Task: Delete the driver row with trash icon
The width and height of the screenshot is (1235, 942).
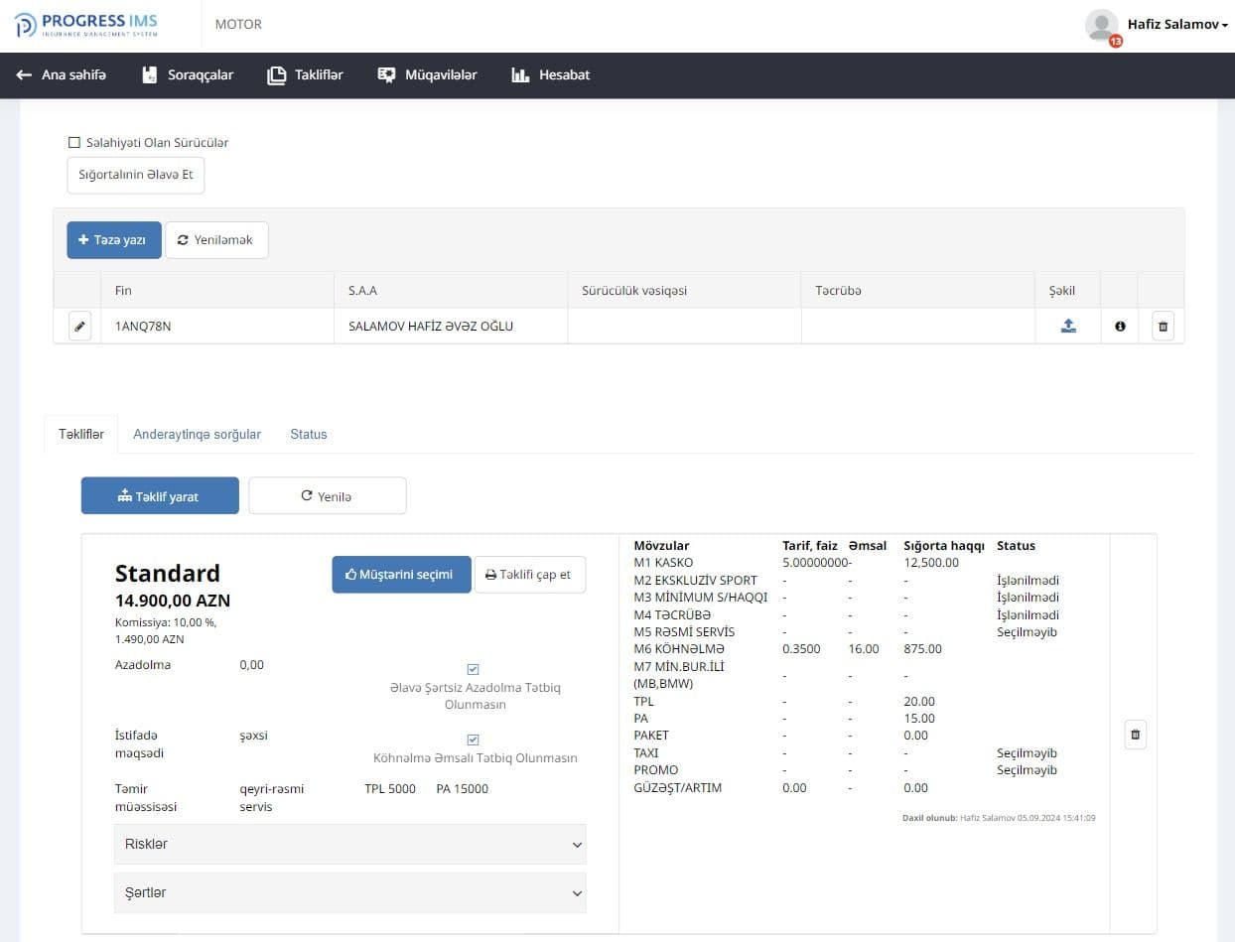Action: coord(1164,326)
